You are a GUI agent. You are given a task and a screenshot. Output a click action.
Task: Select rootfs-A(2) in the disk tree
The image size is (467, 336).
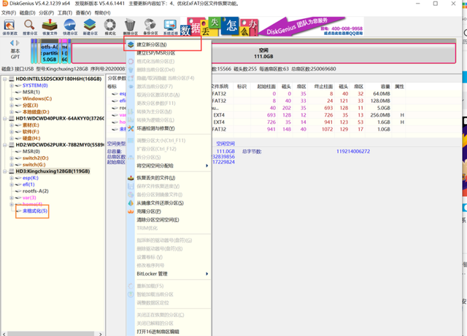tap(36, 191)
